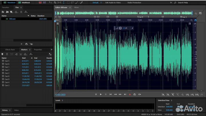Click Import File icon in Files panel

(x=7, y=12)
